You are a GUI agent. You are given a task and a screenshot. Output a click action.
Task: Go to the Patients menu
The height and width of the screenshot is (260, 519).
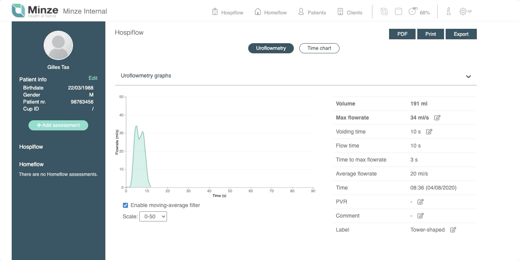pos(312,12)
